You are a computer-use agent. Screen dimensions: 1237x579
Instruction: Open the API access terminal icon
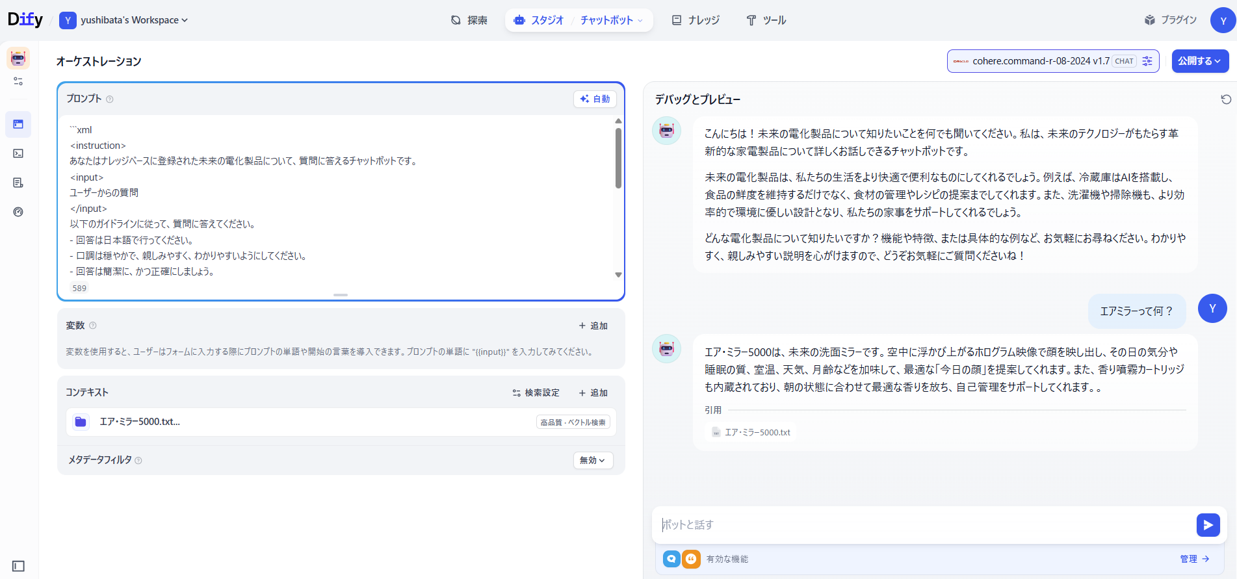point(18,153)
